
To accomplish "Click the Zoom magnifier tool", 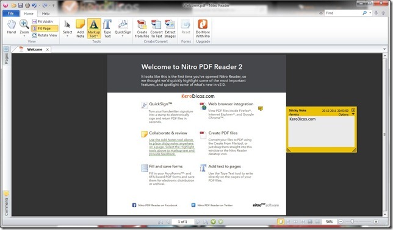I will pos(24,26).
